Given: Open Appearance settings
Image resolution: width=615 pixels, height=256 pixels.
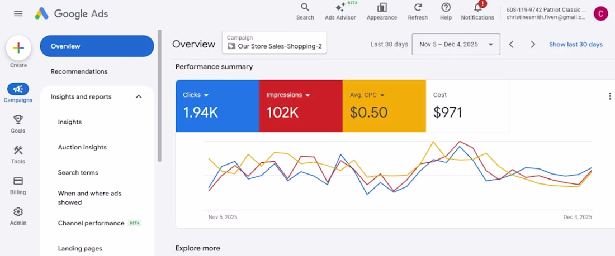Looking at the screenshot, I should (x=382, y=12).
